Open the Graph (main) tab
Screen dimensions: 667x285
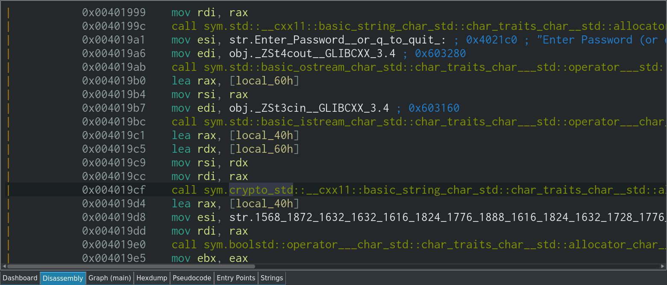coord(109,278)
